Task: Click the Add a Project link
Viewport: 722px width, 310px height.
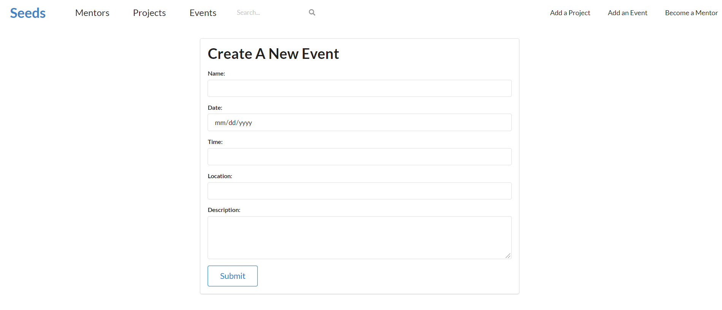Action: click(570, 13)
